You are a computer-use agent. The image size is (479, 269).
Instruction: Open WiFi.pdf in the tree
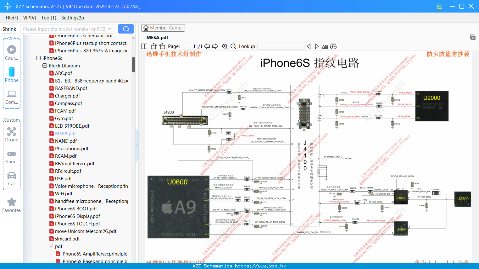64,193
